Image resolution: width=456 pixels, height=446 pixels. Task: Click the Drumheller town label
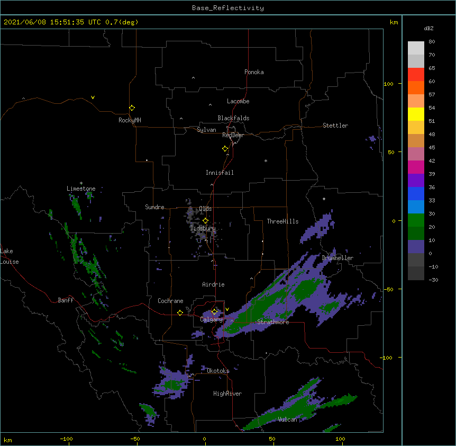[338, 258]
